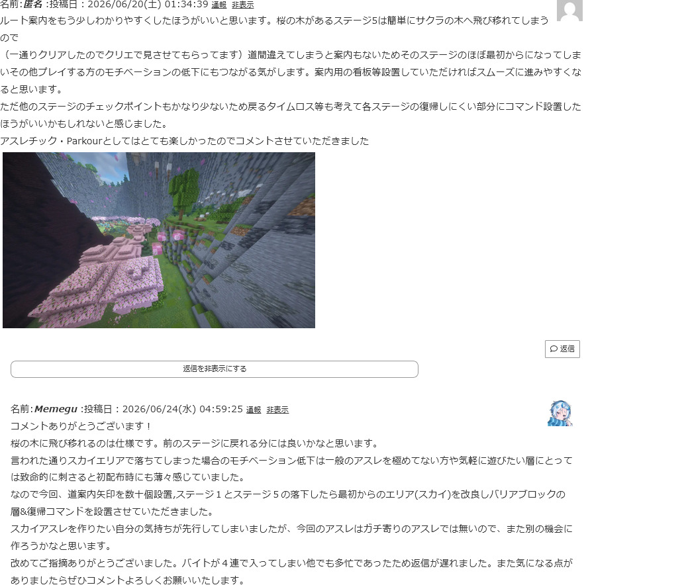The height and width of the screenshot is (585, 686).
Task: Click the poster name 匿名
Action: click(33, 5)
